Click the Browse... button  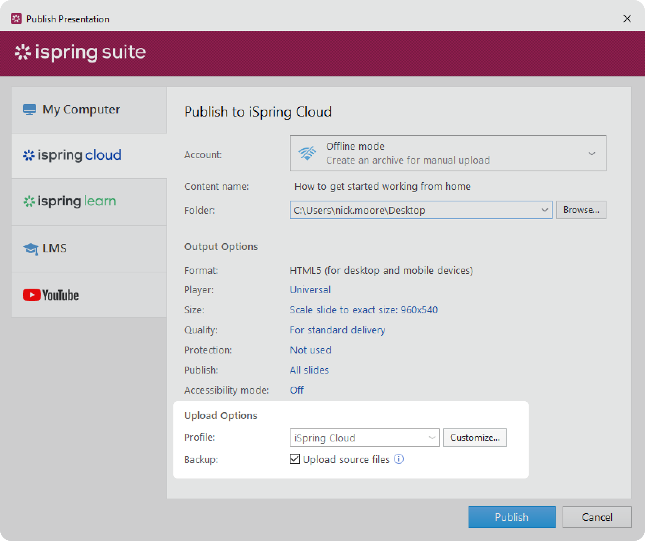581,210
